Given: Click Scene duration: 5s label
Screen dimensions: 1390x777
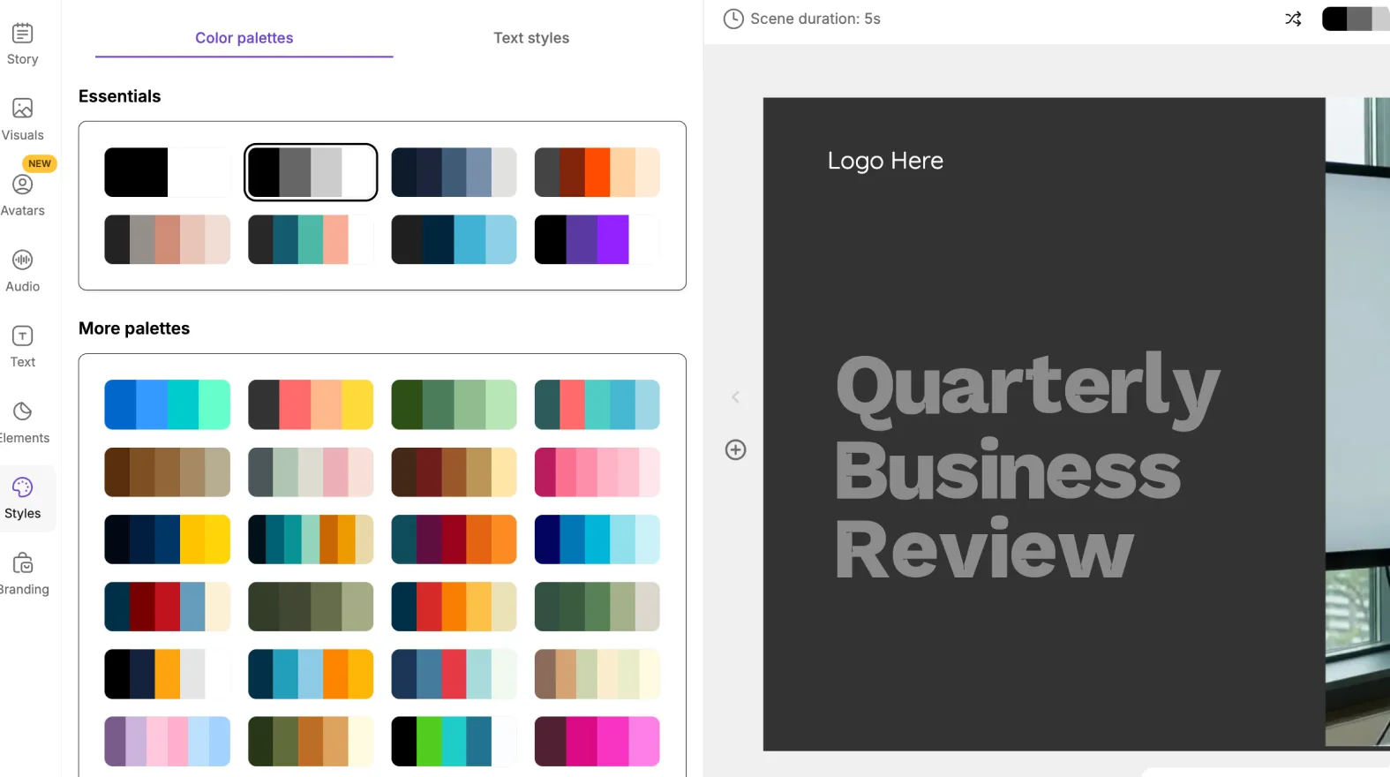Looking at the screenshot, I should [815, 19].
